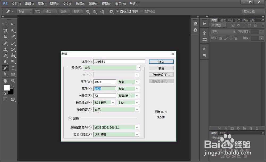Click the 名称 text field

click(x=119, y=61)
